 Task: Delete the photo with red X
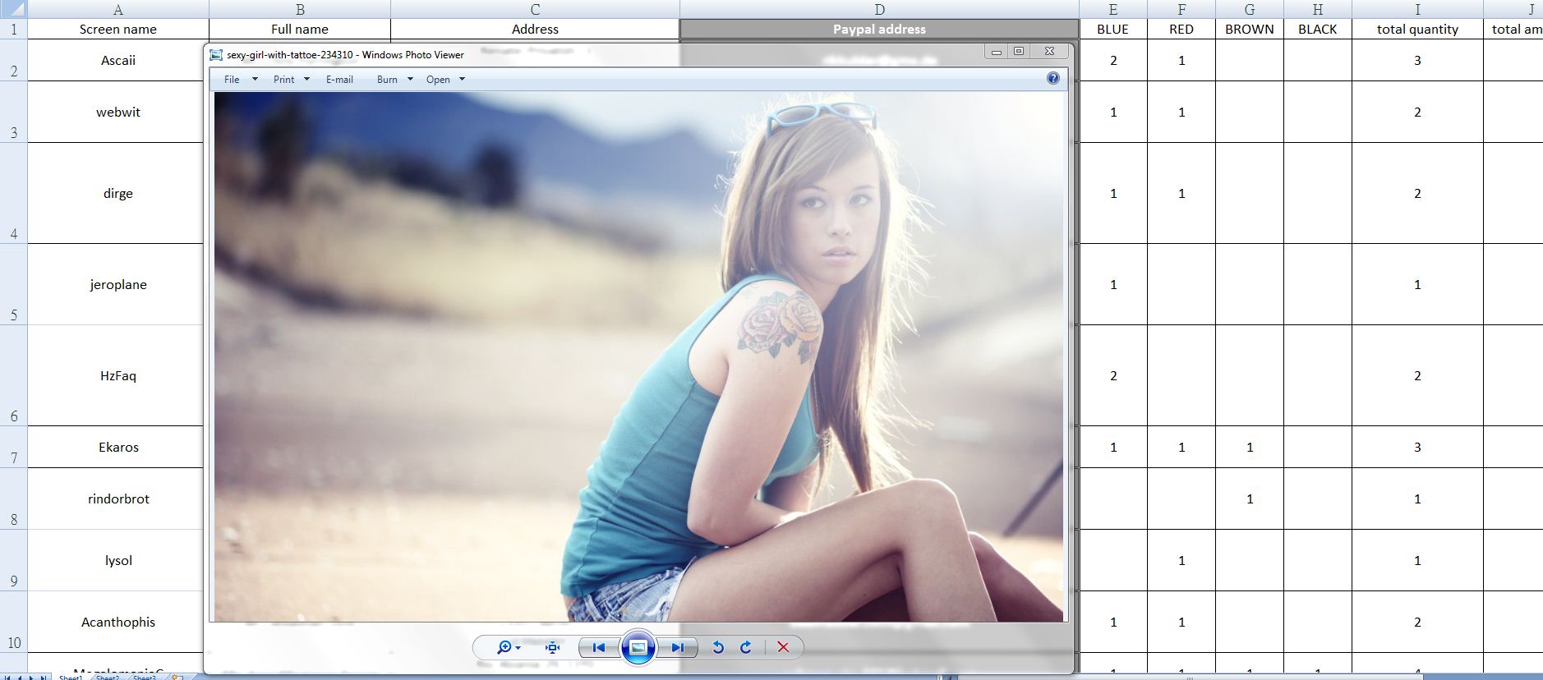point(783,648)
